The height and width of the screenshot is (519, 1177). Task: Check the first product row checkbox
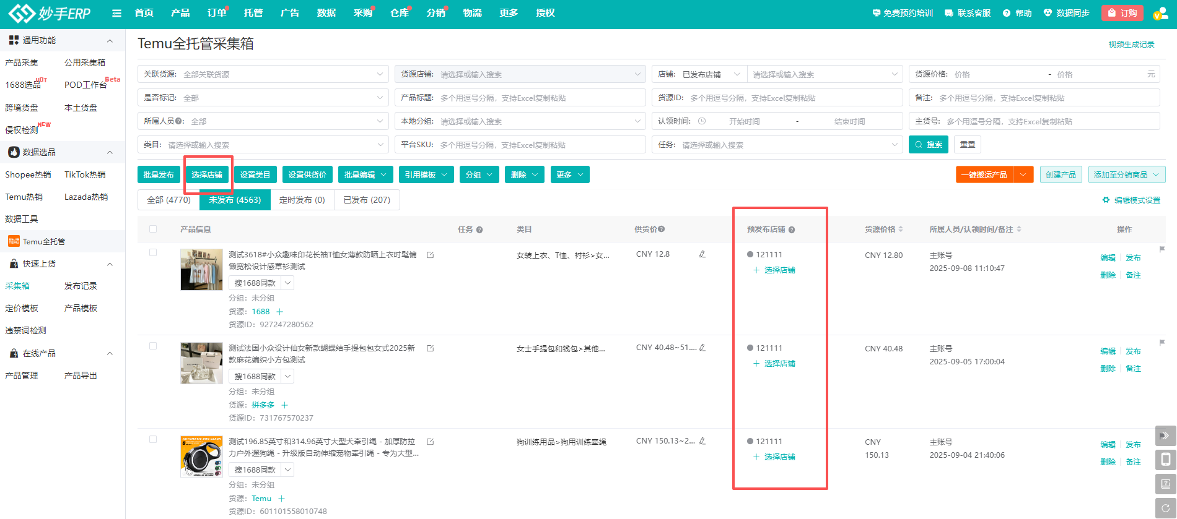pos(153,252)
